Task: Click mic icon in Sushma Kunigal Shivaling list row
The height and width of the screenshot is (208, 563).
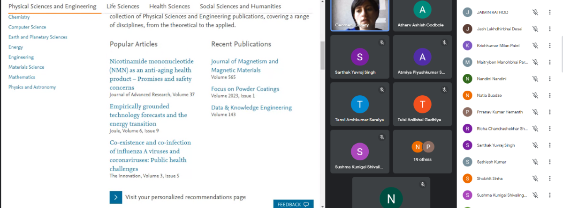Action: [x=535, y=195]
